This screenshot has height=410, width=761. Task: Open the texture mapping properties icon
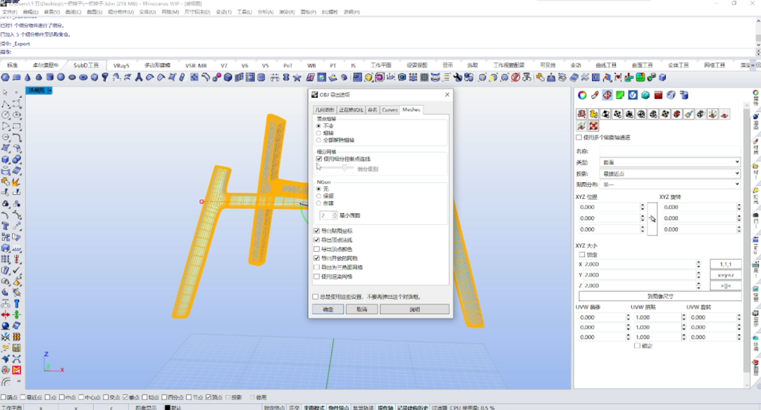point(607,95)
